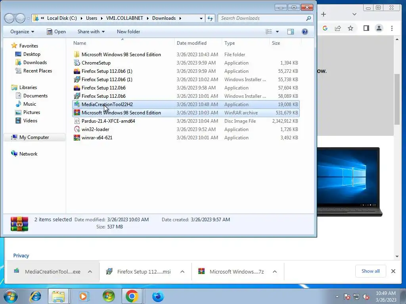This screenshot has height=304, width=406.
Task: Click the network tray icon
Action: coord(356,296)
